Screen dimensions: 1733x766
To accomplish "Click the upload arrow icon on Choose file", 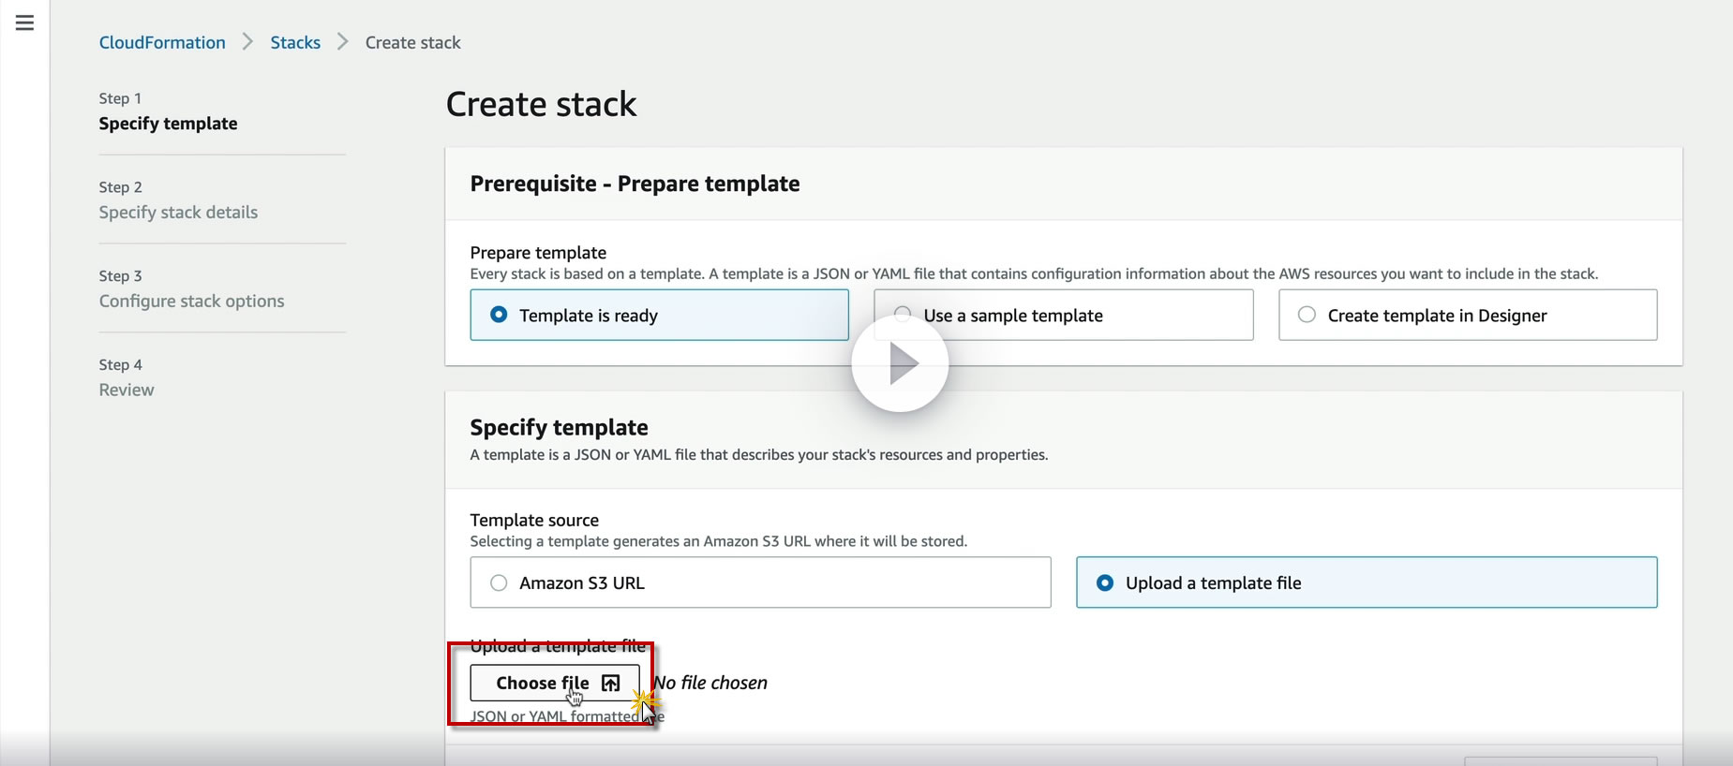I will (611, 684).
